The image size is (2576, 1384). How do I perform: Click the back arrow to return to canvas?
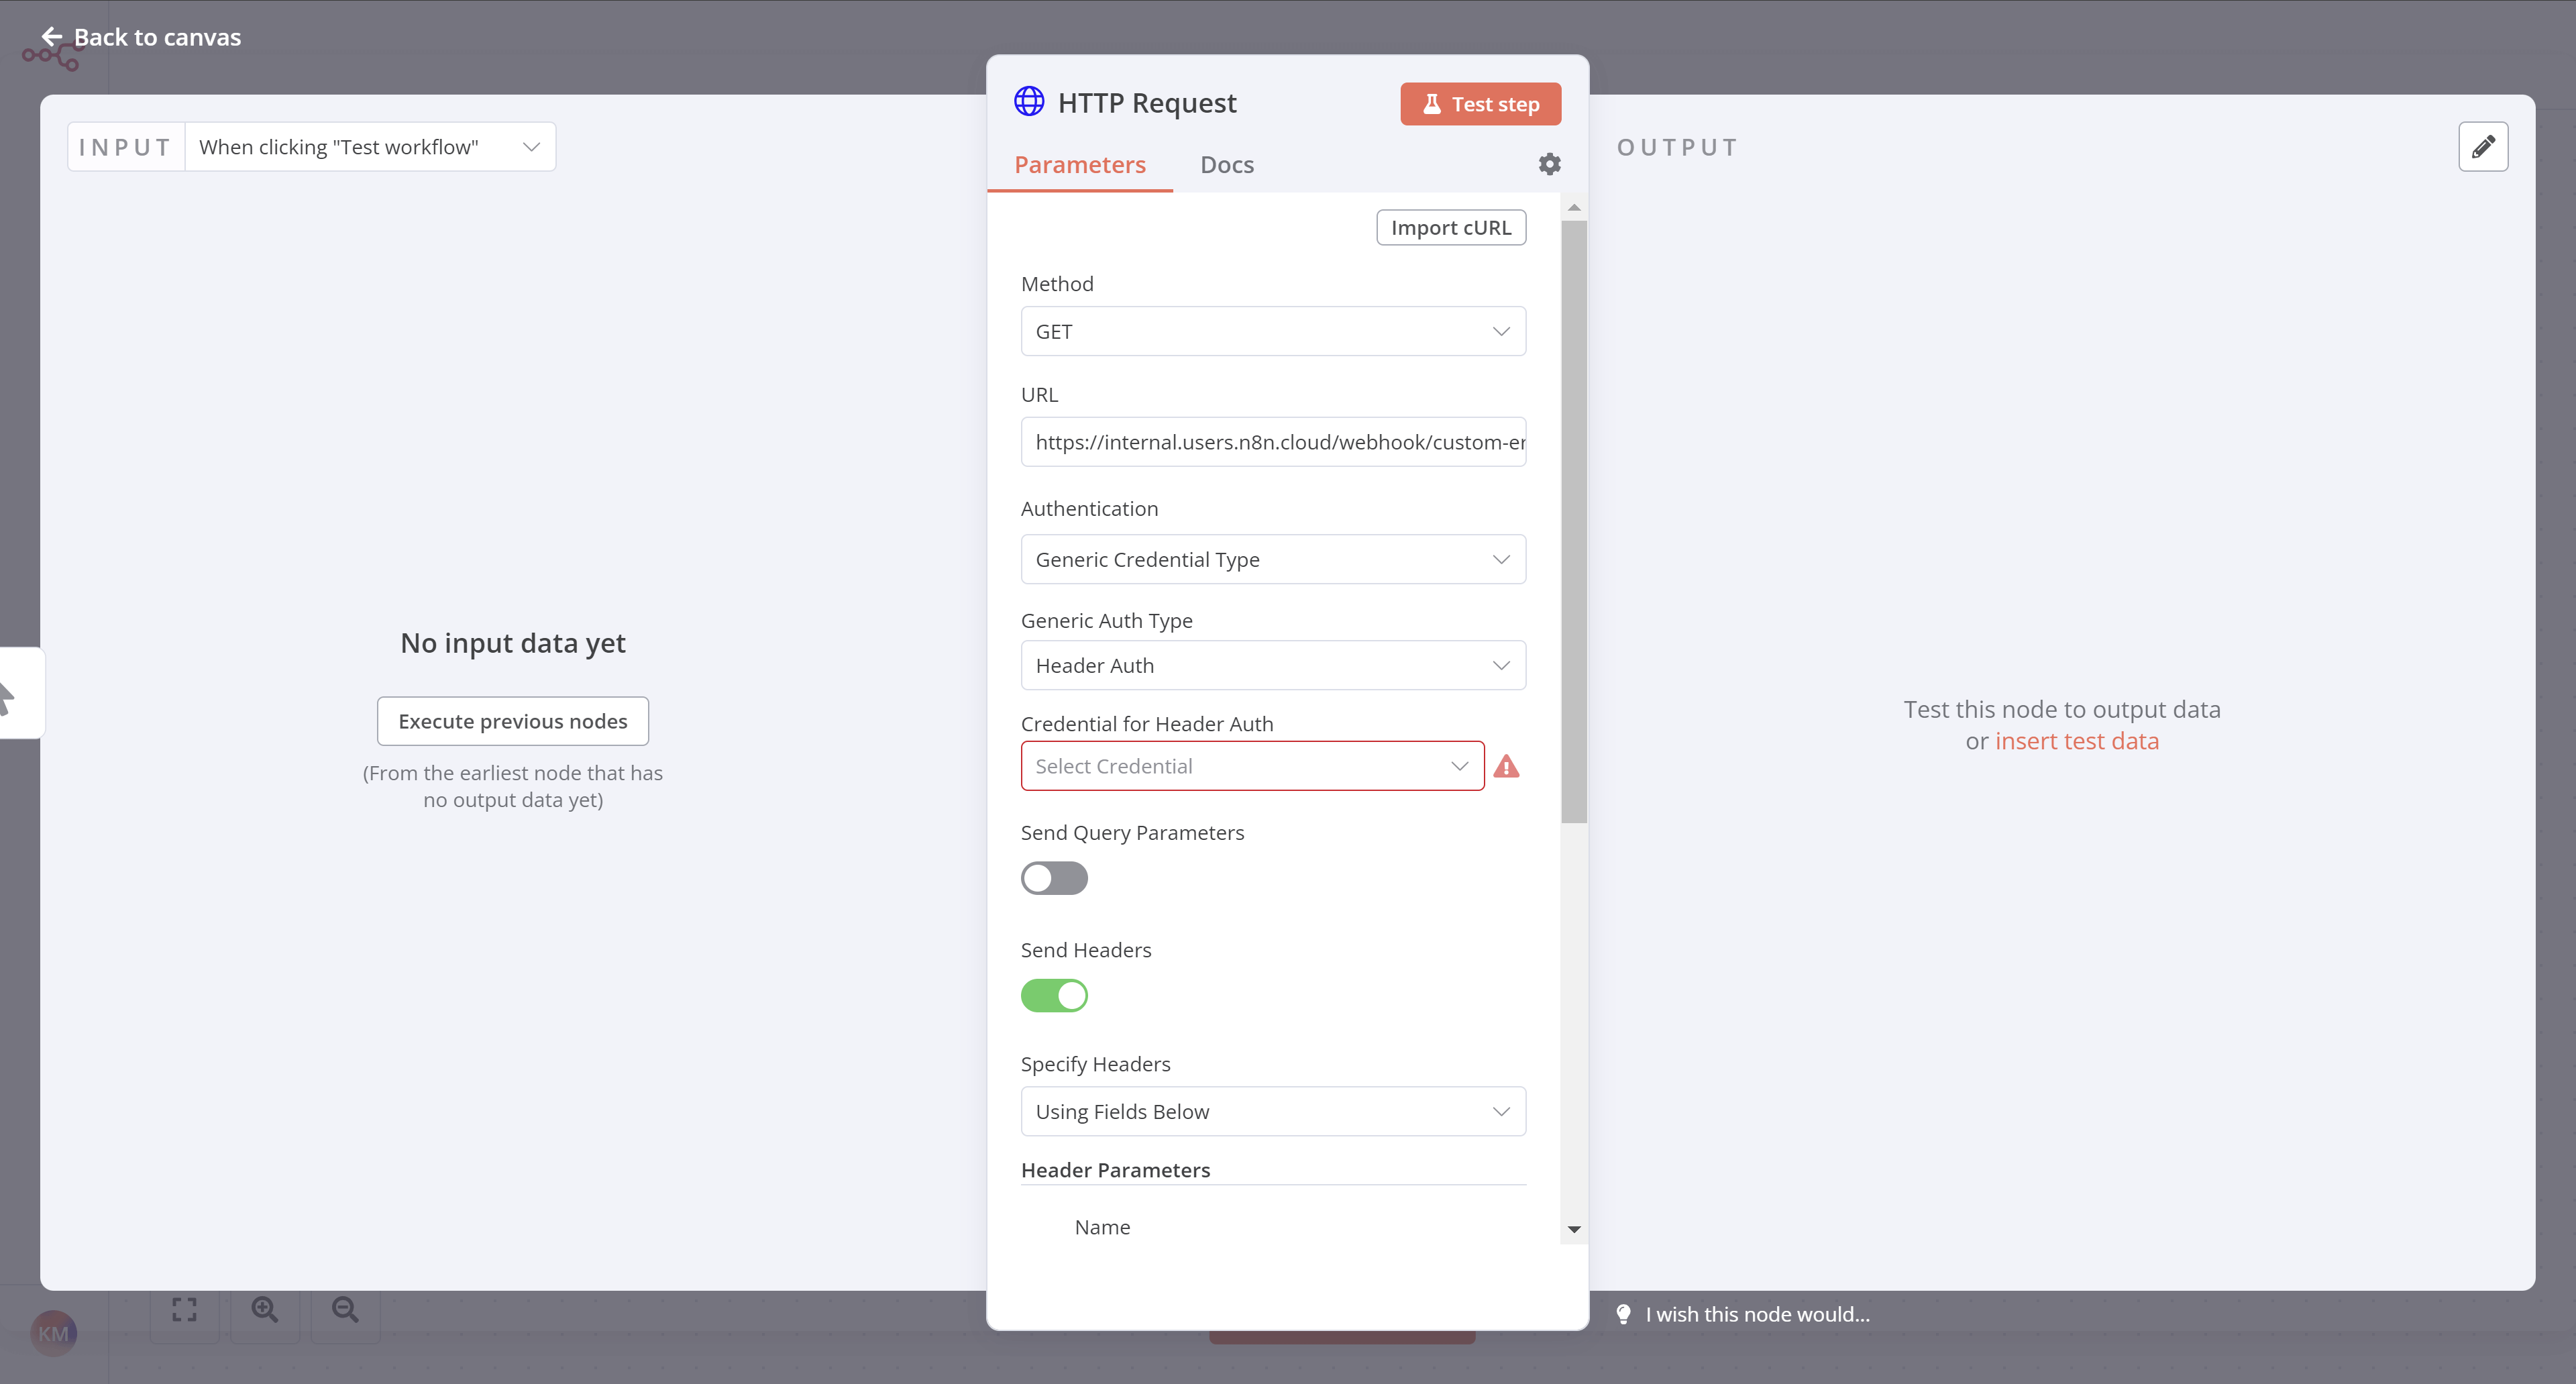coord(52,36)
